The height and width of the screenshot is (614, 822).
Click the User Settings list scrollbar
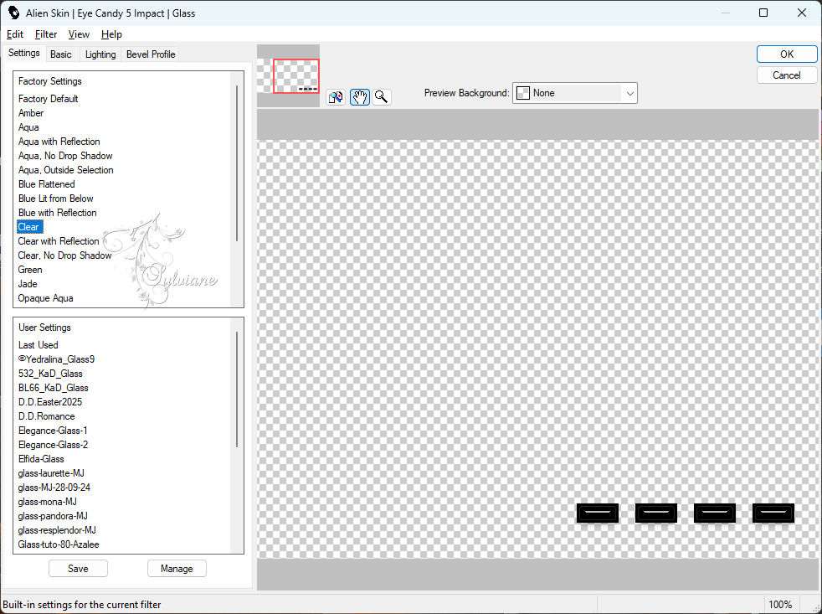pos(237,389)
